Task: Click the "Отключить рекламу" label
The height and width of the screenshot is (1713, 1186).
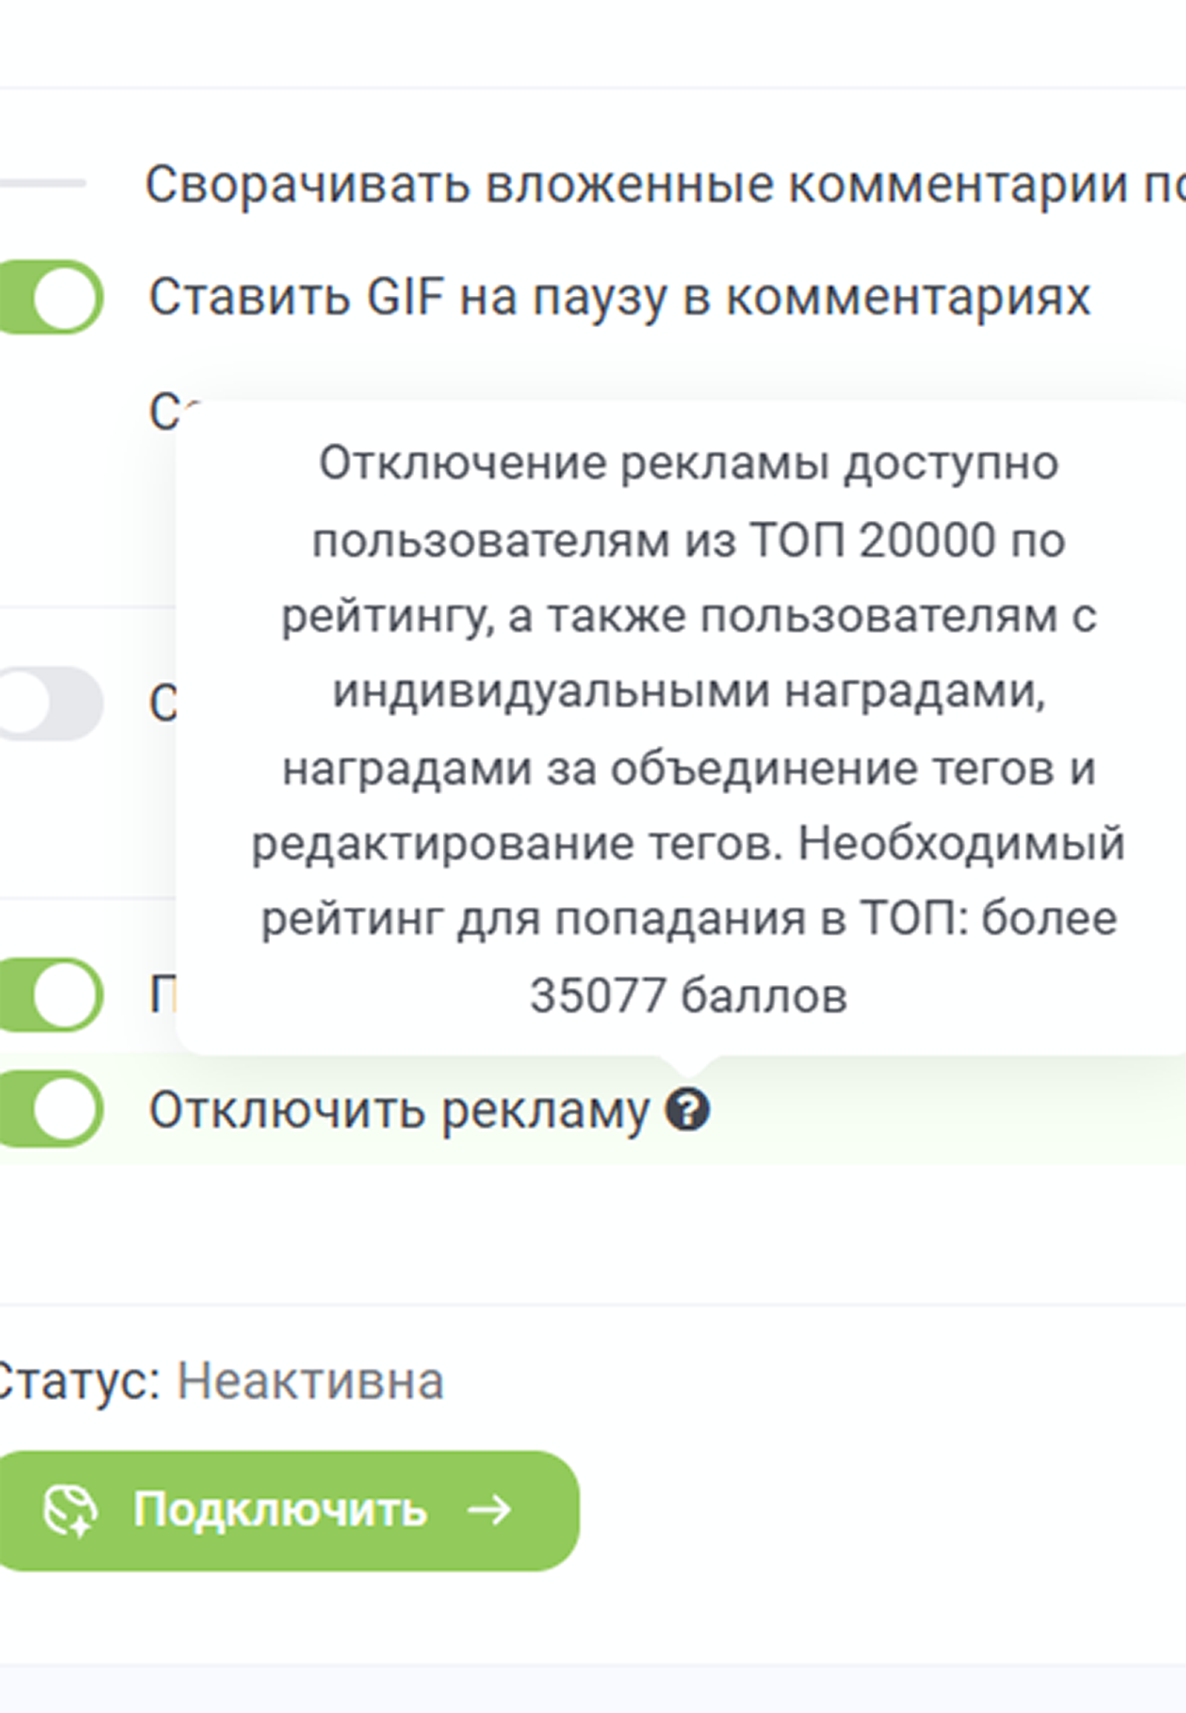Action: pyautogui.click(x=398, y=1110)
